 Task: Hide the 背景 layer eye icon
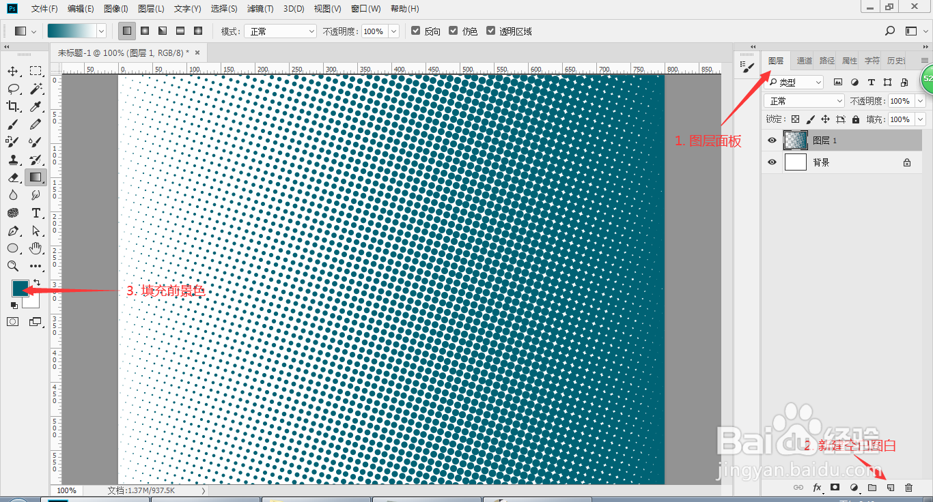pyautogui.click(x=772, y=162)
